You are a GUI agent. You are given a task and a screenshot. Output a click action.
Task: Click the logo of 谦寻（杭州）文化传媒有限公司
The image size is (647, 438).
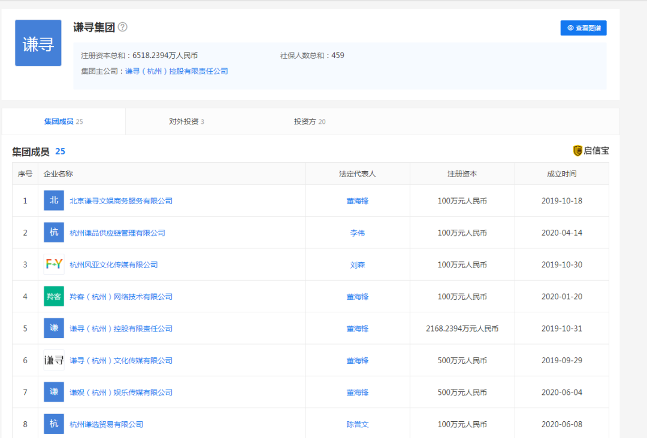coord(54,361)
